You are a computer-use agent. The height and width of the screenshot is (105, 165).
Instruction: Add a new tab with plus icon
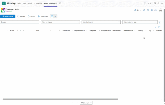point(60,3)
